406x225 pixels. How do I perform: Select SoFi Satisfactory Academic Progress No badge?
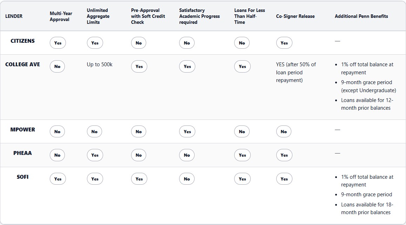pyautogui.click(x=187, y=179)
